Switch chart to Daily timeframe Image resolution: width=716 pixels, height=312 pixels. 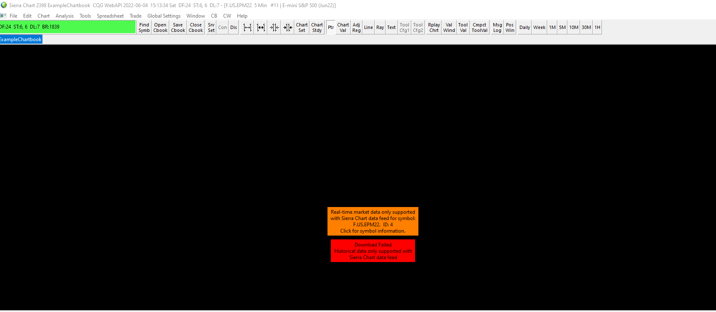point(524,27)
